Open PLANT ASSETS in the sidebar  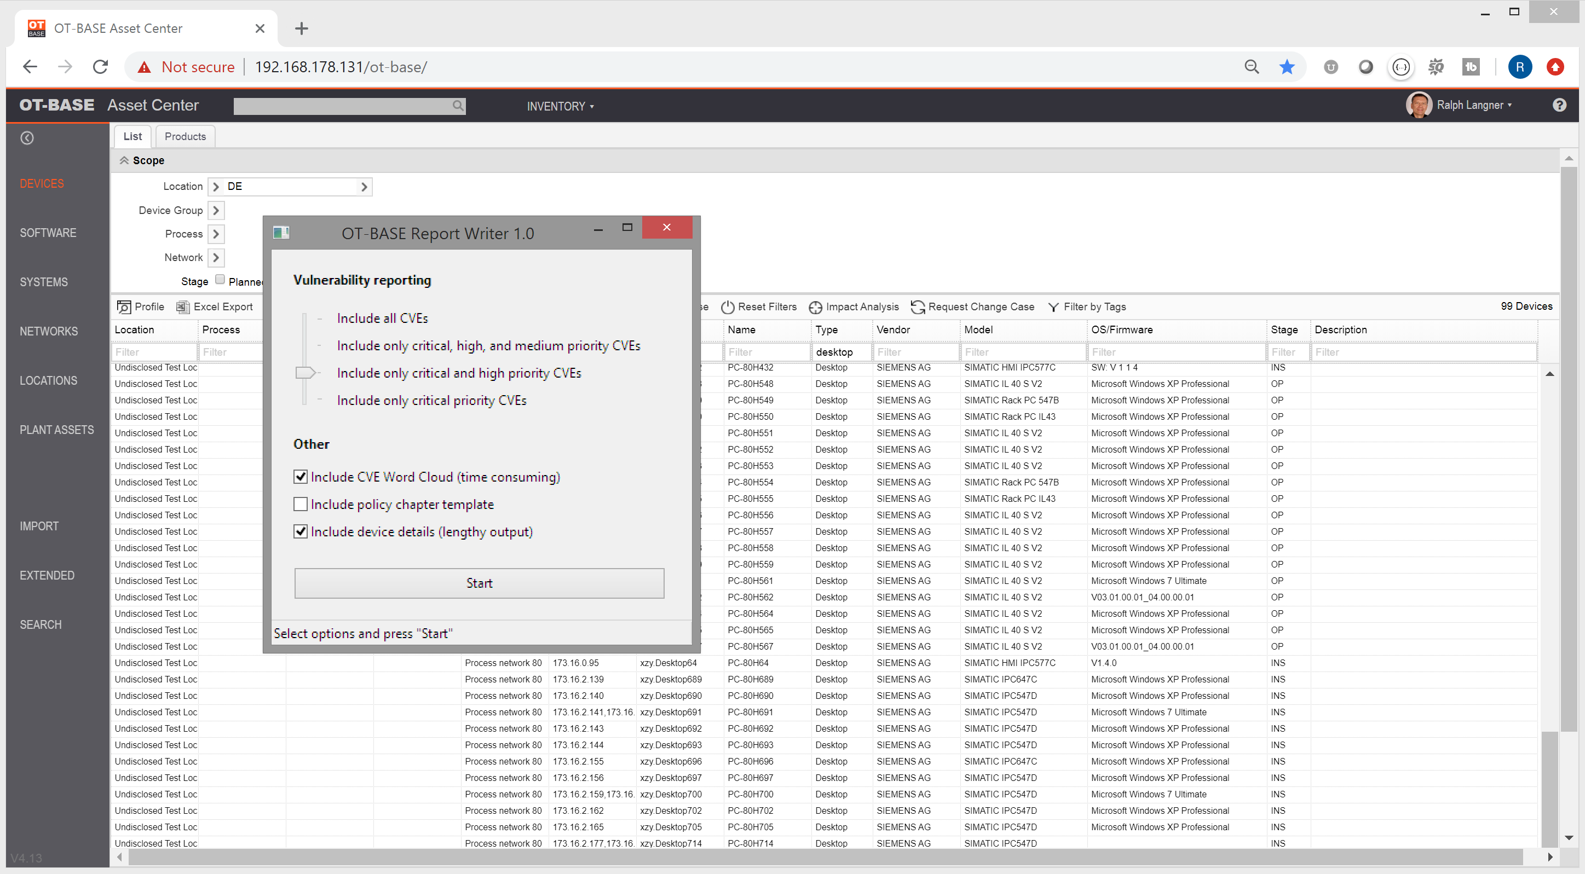point(56,429)
